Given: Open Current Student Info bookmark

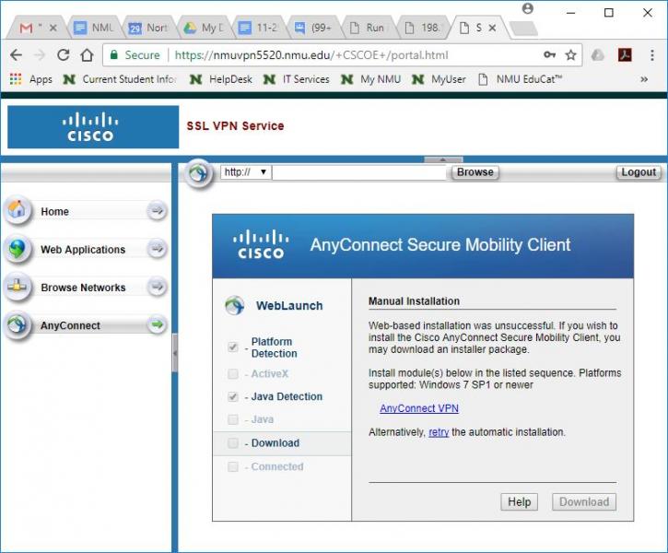Looking at the screenshot, I should (x=120, y=79).
